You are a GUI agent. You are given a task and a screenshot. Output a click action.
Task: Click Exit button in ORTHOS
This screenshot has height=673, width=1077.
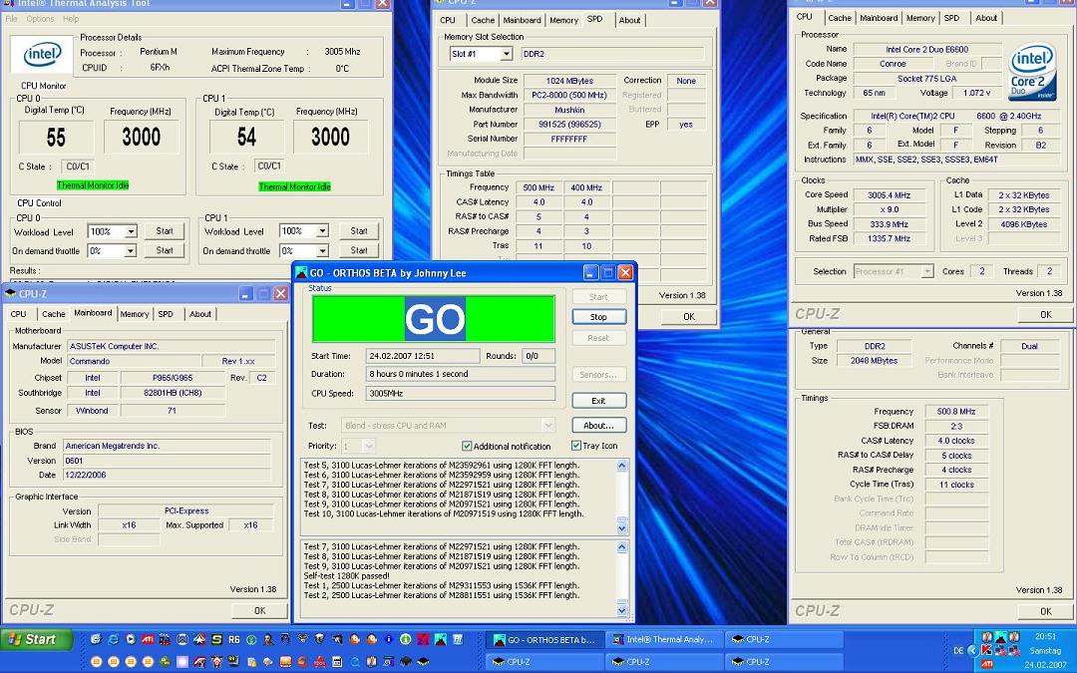point(598,401)
